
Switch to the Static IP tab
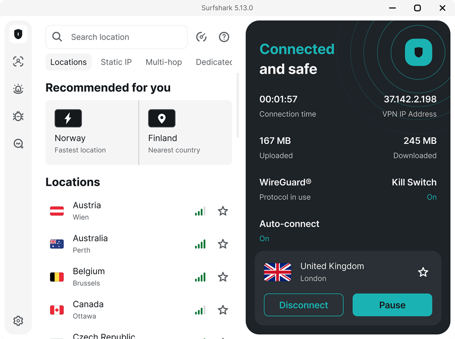(116, 62)
